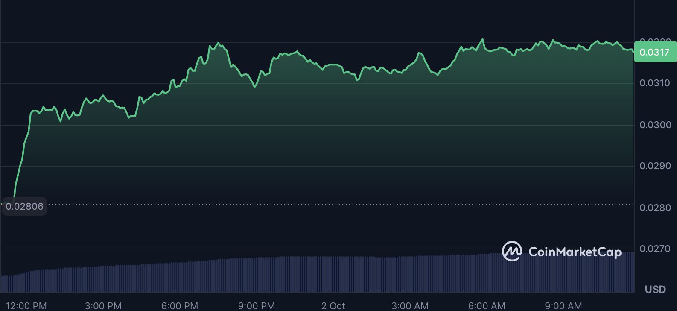
Task: Select the 0.0300 price axis label
Action: 655,125
